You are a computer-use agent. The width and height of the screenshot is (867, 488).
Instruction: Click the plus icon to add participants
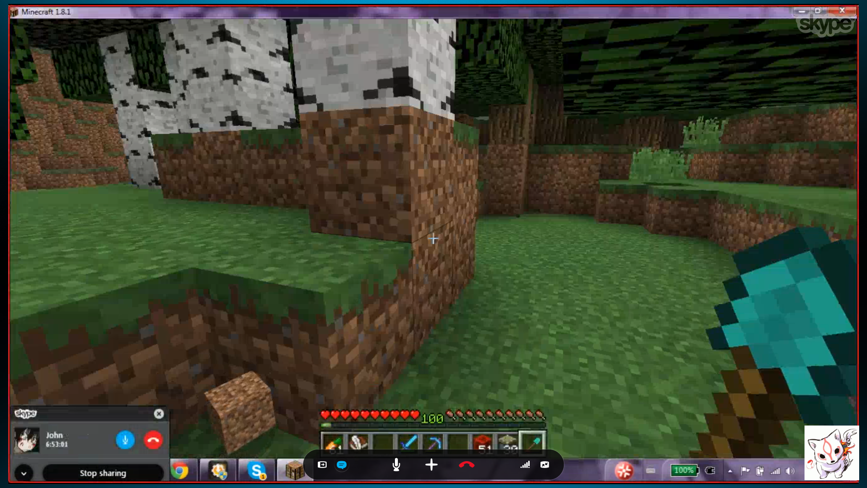tap(431, 465)
